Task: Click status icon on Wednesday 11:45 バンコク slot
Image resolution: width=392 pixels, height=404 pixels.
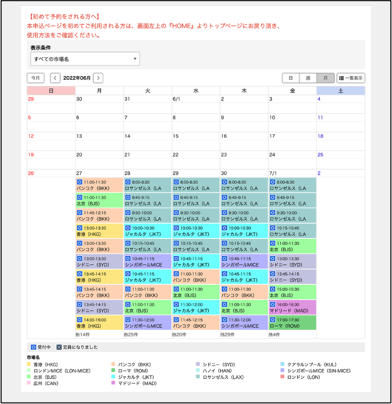Action: coord(176,320)
